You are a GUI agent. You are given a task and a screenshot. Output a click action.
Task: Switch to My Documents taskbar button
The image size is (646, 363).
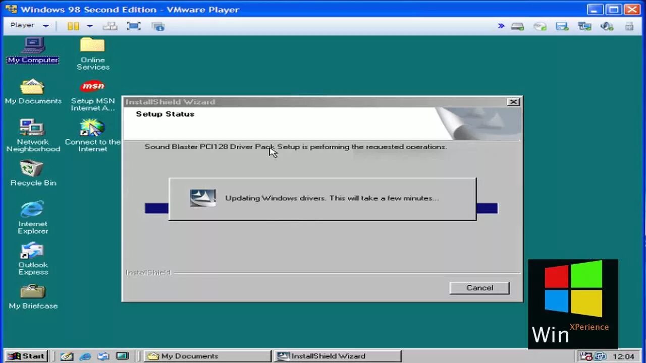click(207, 356)
